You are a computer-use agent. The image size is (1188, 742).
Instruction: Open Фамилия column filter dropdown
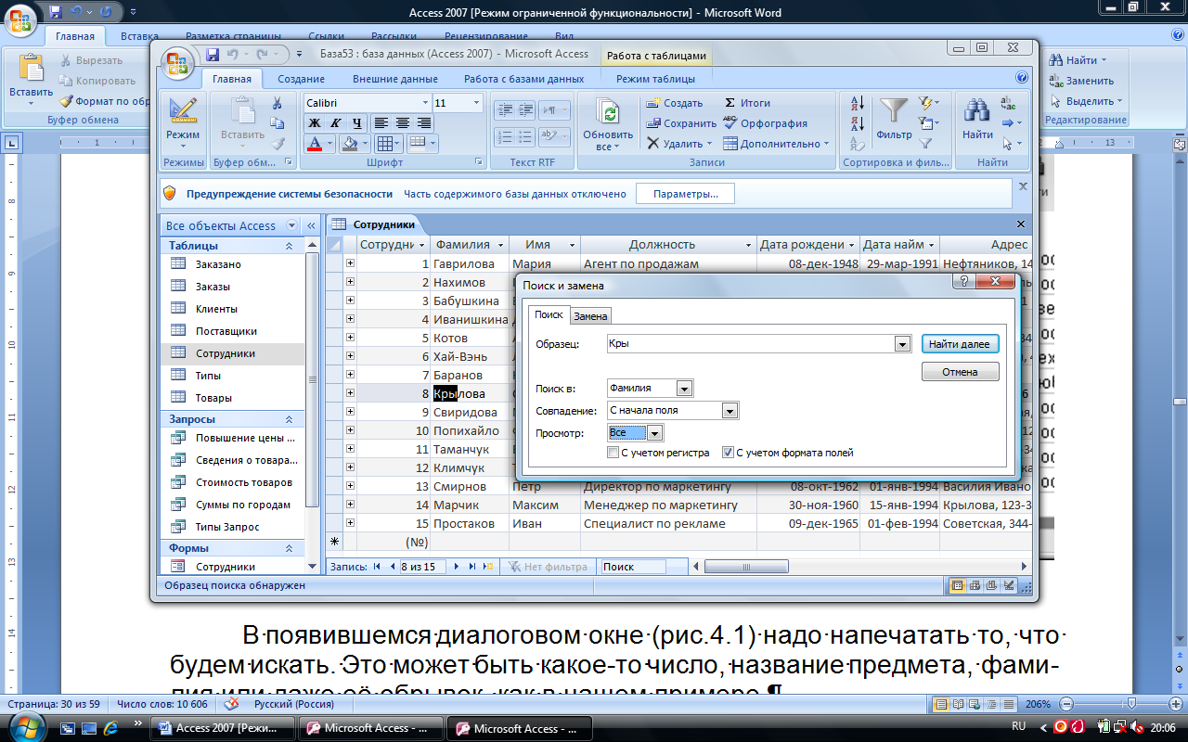pos(502,245)
